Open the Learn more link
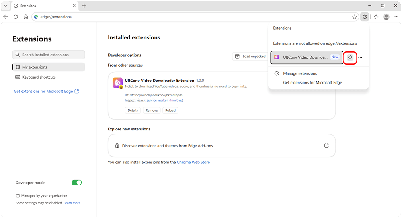Viewport: 402px width, 218px height. point(72,203)
